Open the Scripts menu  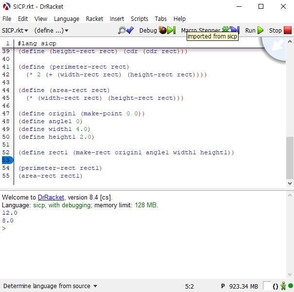coord(139,18)
